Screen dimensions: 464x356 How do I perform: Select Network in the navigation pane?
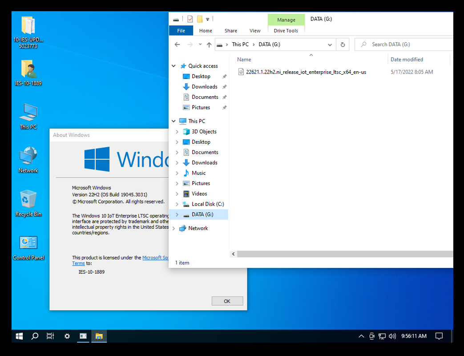(x=198, y=228)
